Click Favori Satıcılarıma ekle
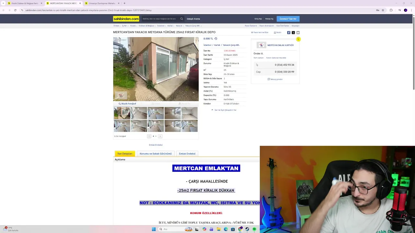 coord(276,58)
